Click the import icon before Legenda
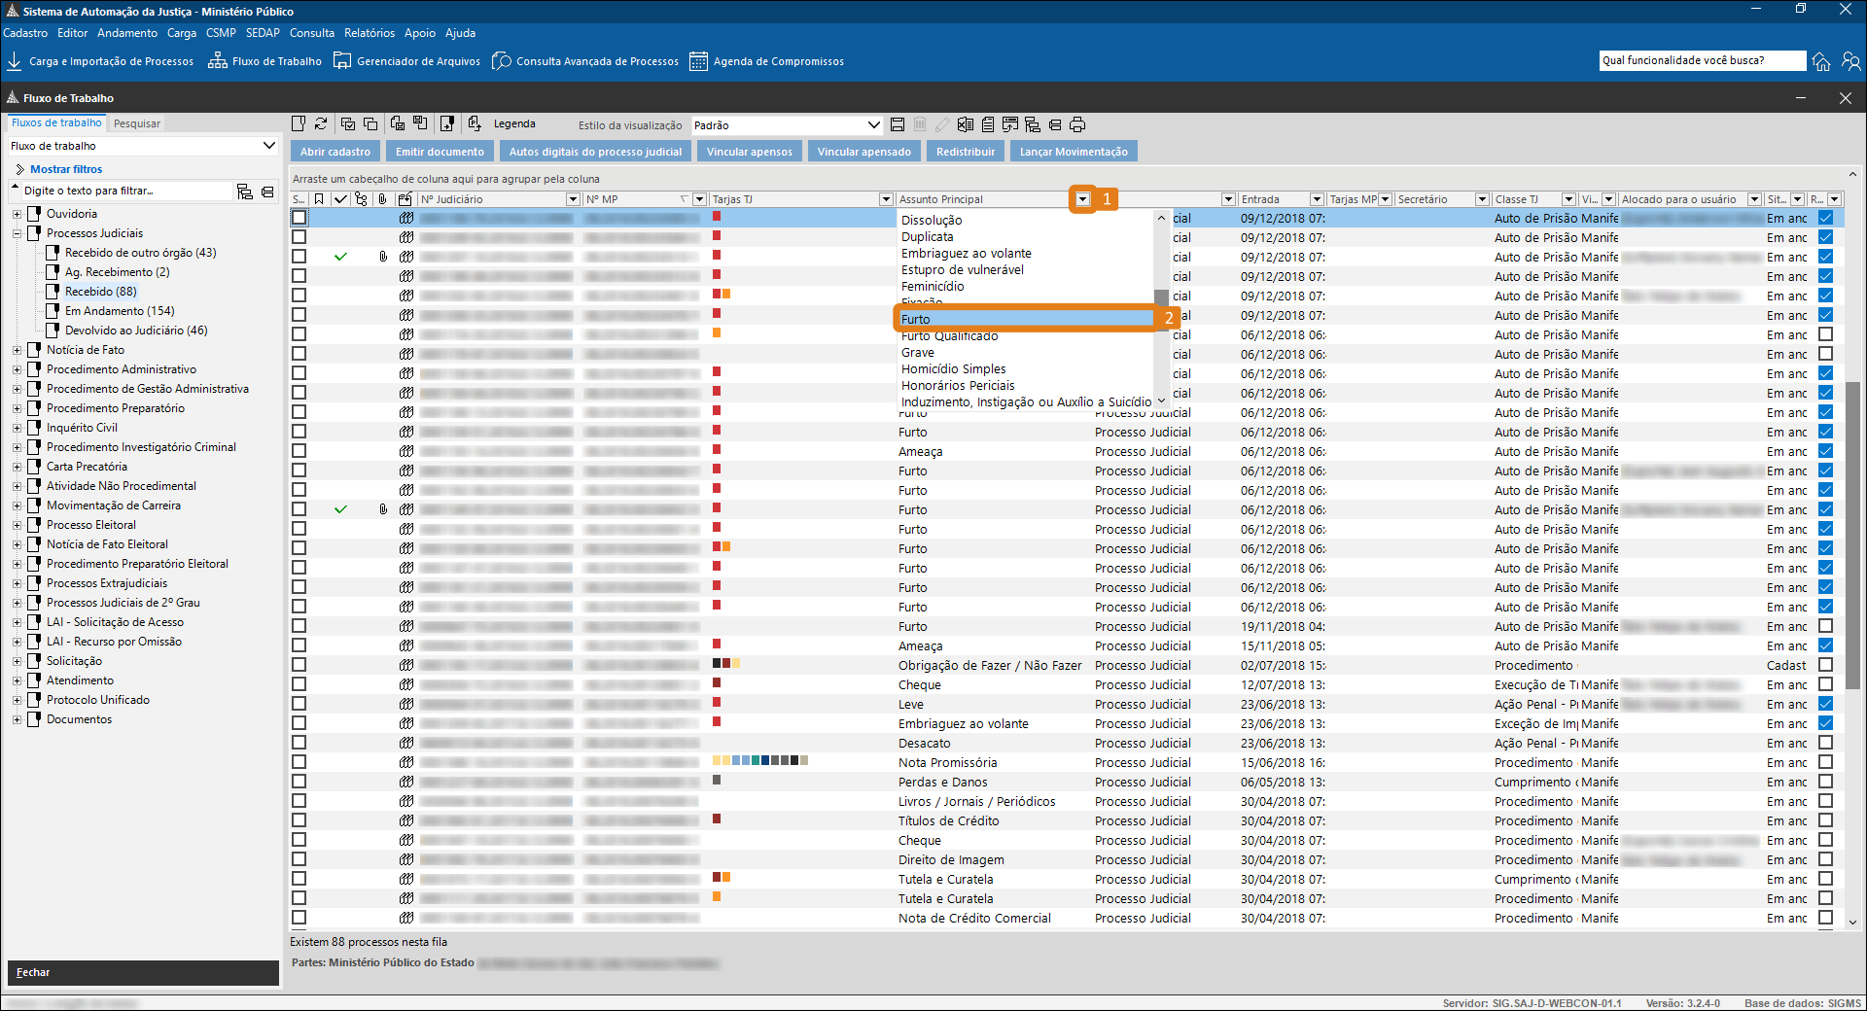 click(x=475, y=123)
